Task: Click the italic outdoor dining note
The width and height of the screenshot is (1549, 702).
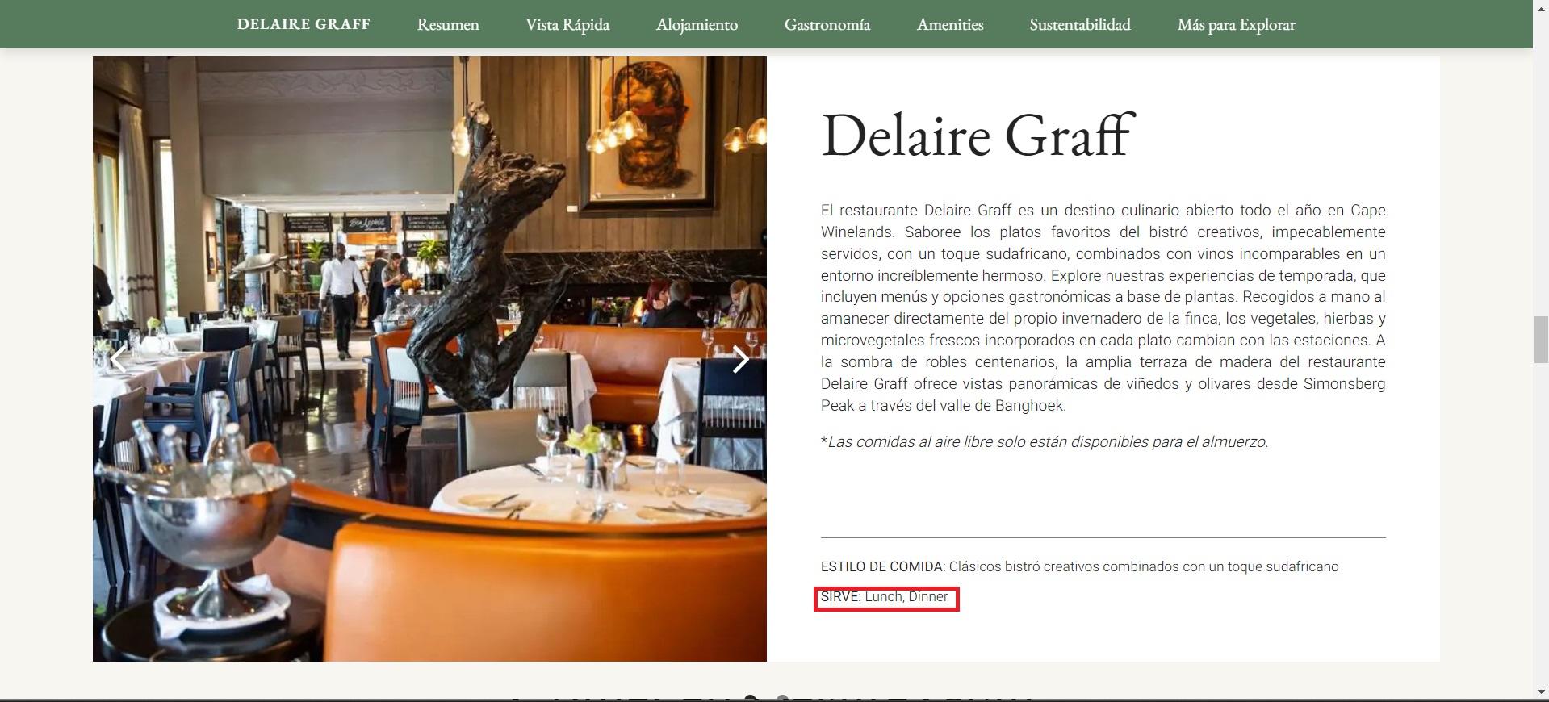Action: 1045,442
